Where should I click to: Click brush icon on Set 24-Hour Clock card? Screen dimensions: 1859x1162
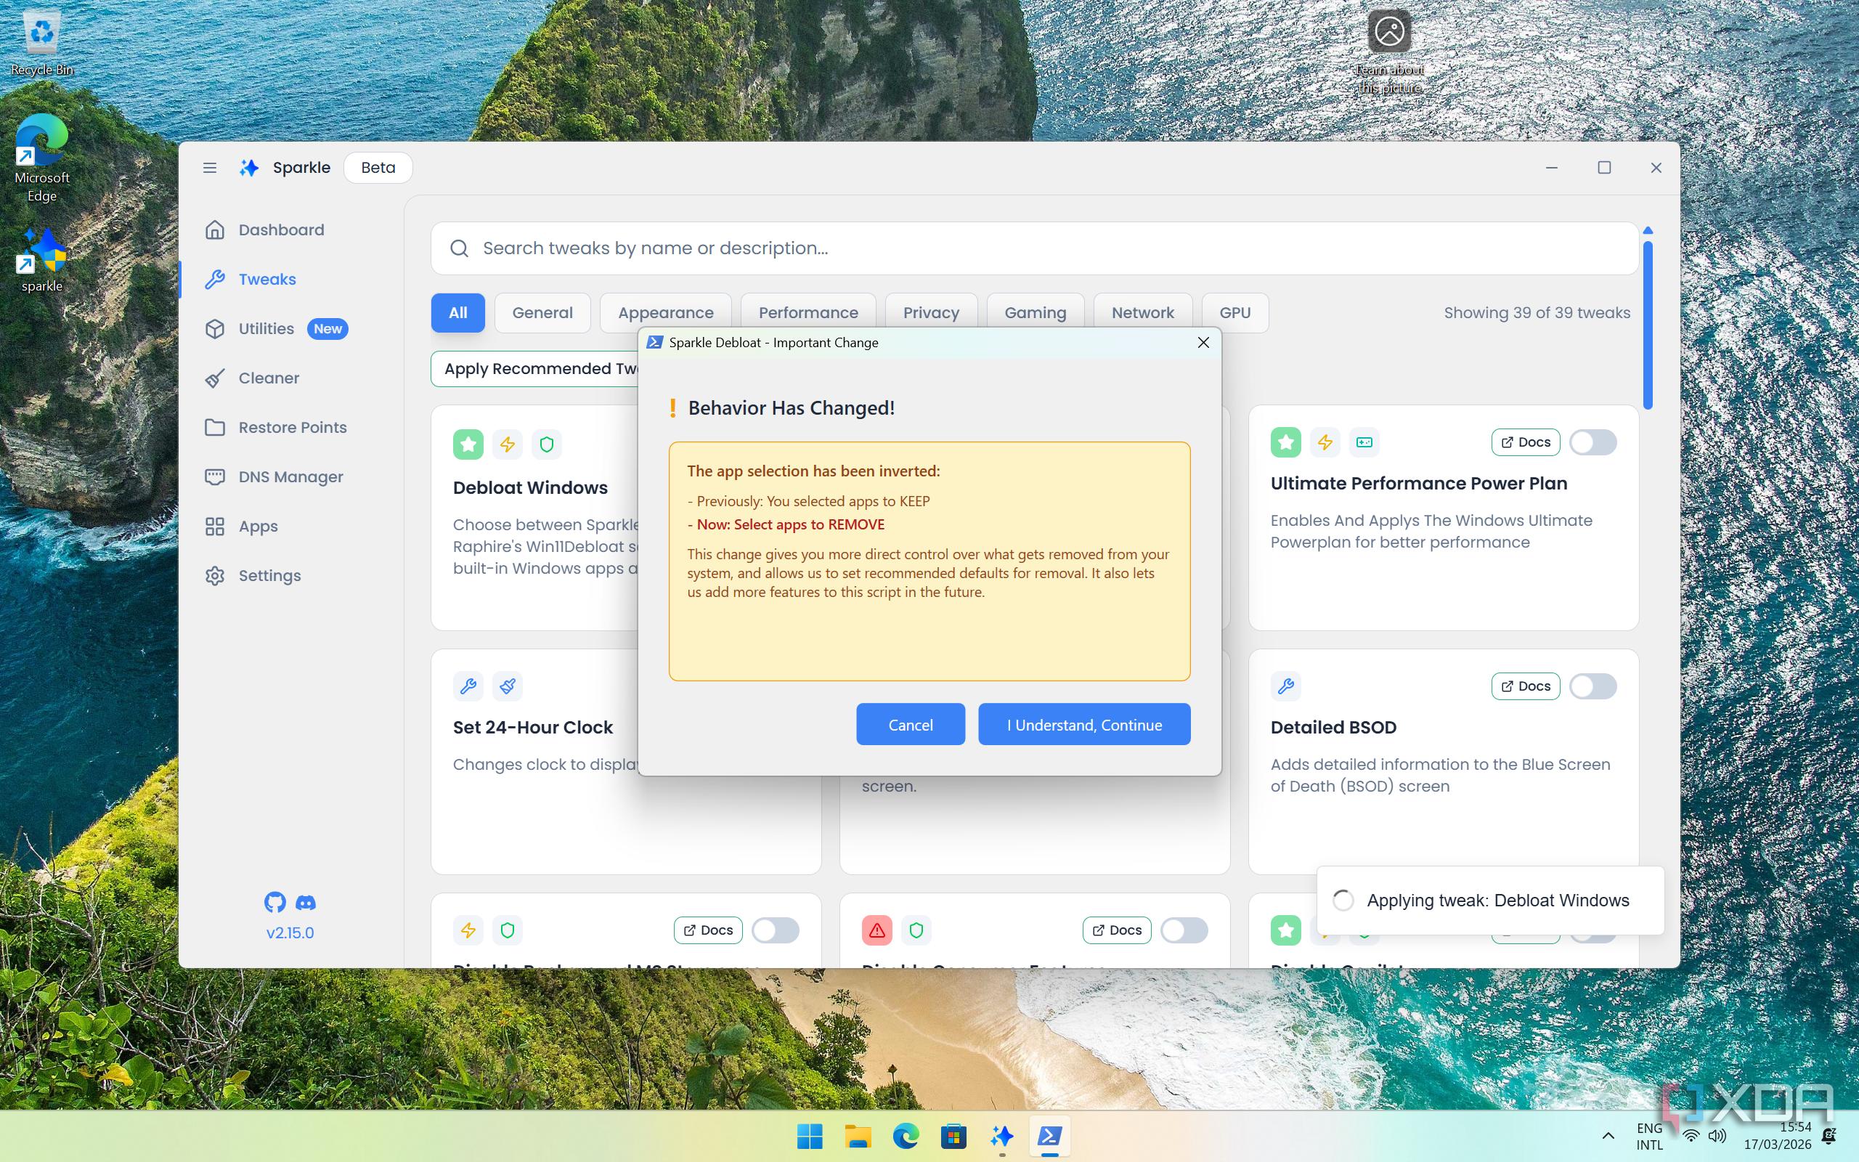click(x=507, y=686)
